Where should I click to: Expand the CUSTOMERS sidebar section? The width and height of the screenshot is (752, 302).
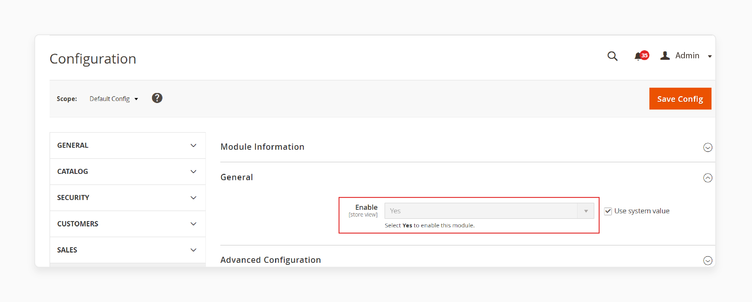point(128,224)
